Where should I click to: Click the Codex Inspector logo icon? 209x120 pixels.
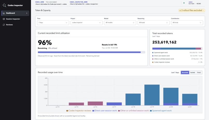4,5
